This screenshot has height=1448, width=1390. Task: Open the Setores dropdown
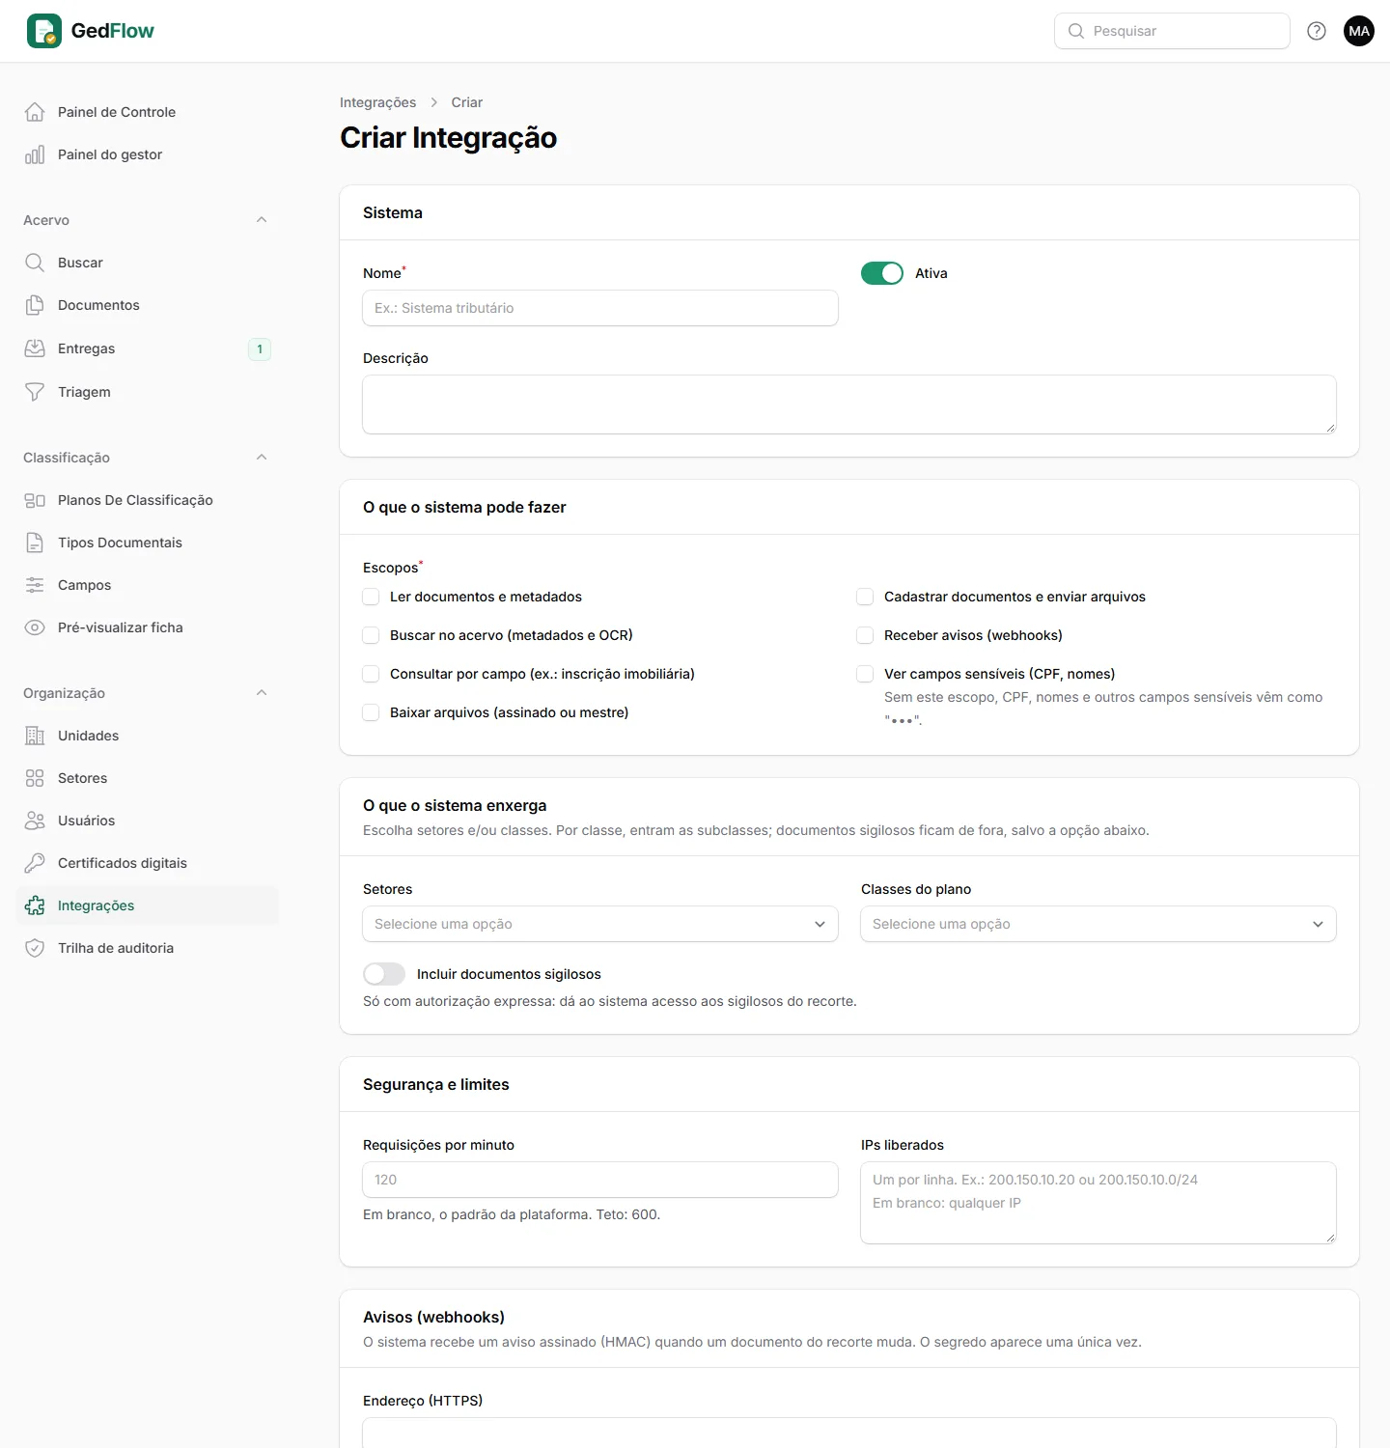click(600, 924)
